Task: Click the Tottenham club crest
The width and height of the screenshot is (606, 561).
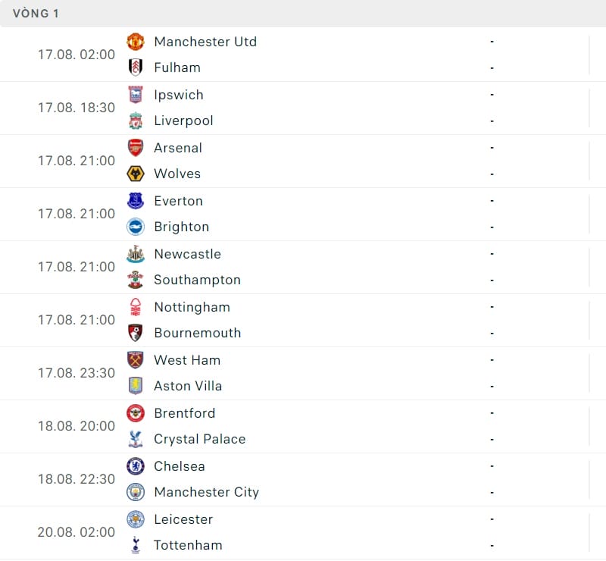Action: [136, 545]
